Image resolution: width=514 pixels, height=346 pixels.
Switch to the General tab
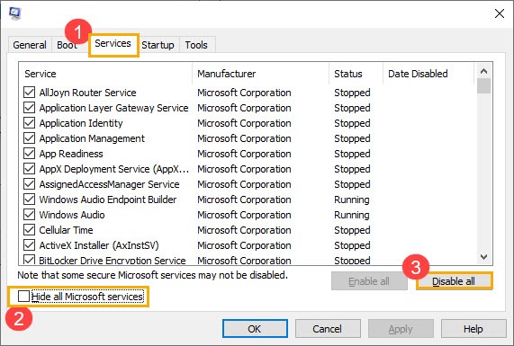tap(30, 45)
